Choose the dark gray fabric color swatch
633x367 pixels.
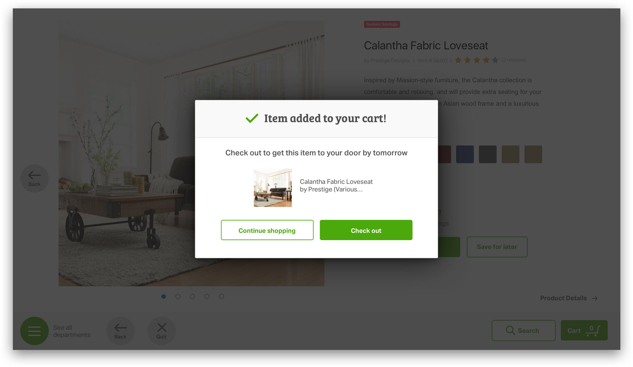coord(488,154)
